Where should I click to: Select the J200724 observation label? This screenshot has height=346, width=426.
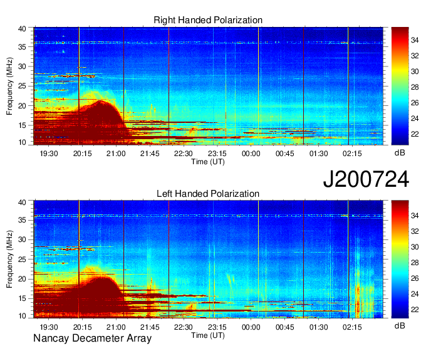366,179
